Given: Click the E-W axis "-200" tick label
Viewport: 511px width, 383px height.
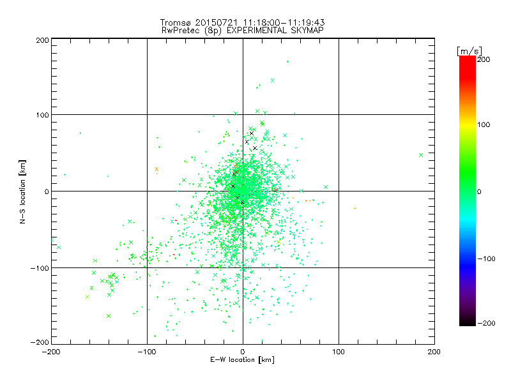Looking at the screenshot, I should [x=51, y=352].
